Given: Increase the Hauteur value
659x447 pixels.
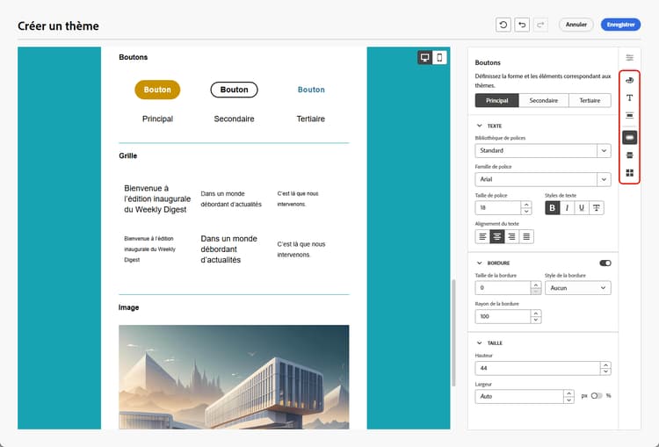Looking at the screenshot, I should tap(605, 364).
